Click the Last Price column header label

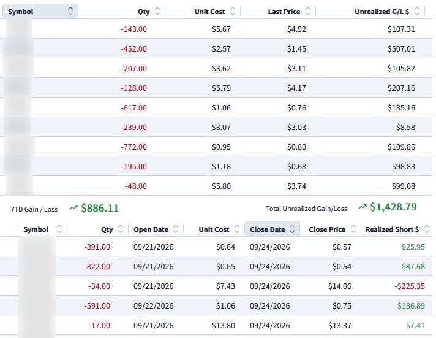pyautogui.click(x=284, y=12)
